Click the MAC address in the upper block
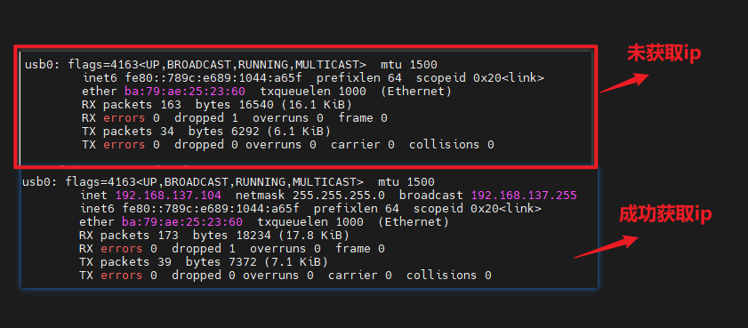The image size is (748, 328). [185, 91]
